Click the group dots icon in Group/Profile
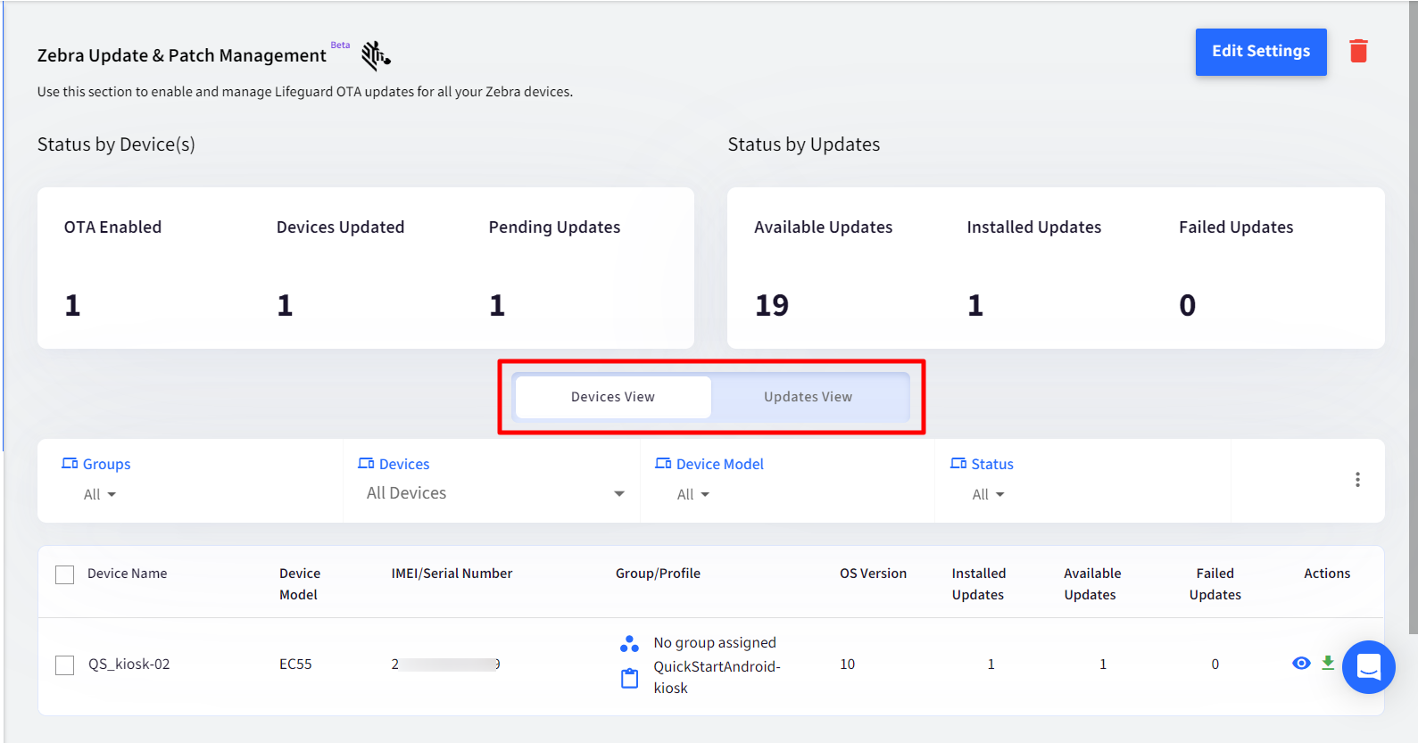Viewport: 1418px width, 743px height. tap(629, 643)
